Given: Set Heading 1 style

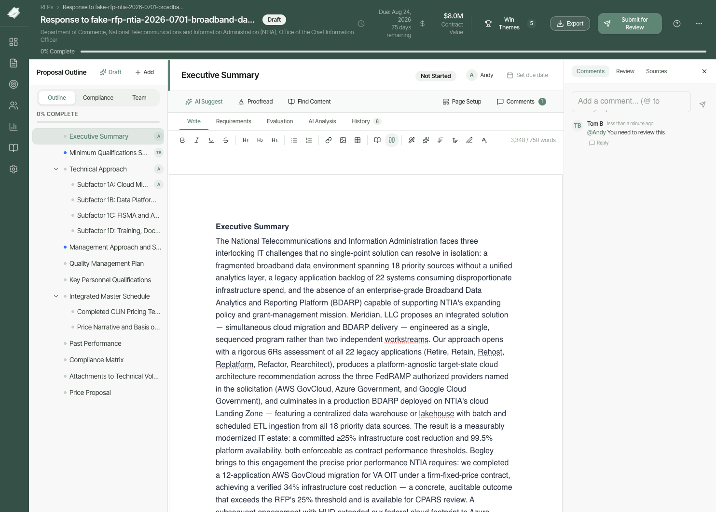Looking at the screenshot, I should pos(246,140).
